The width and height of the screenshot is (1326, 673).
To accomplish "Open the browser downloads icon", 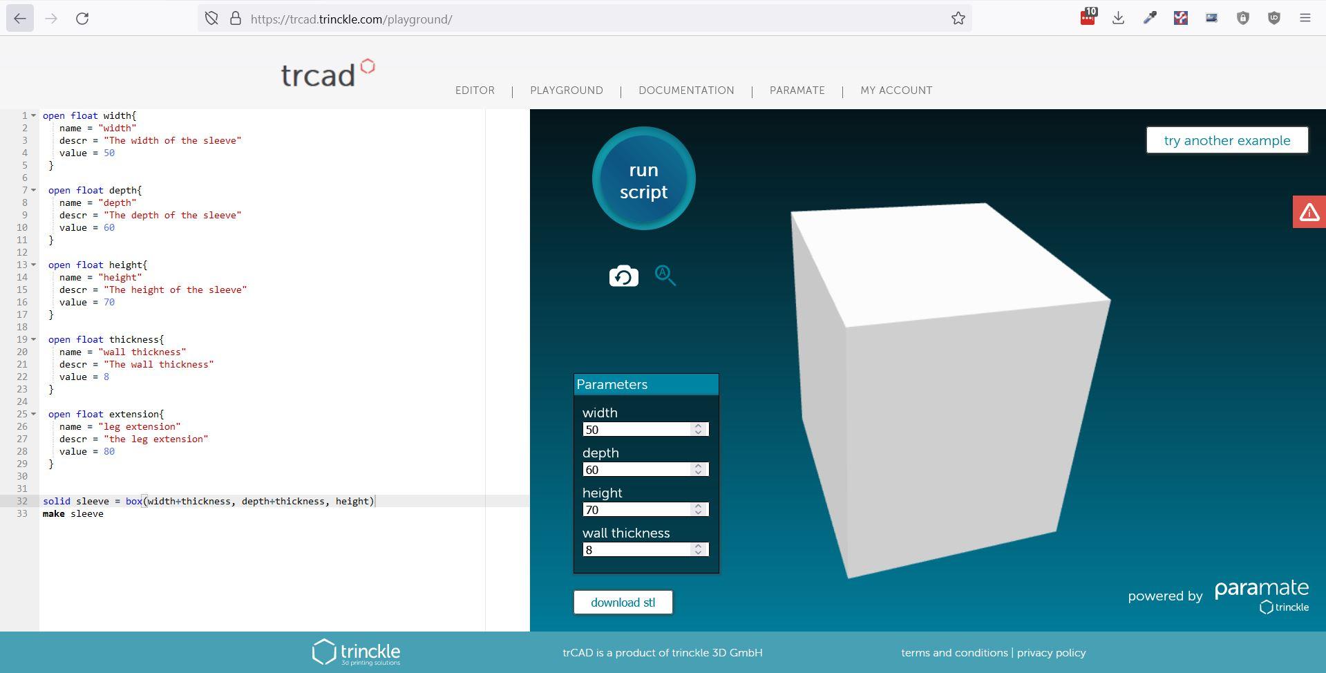I will tap(1118, 17).
